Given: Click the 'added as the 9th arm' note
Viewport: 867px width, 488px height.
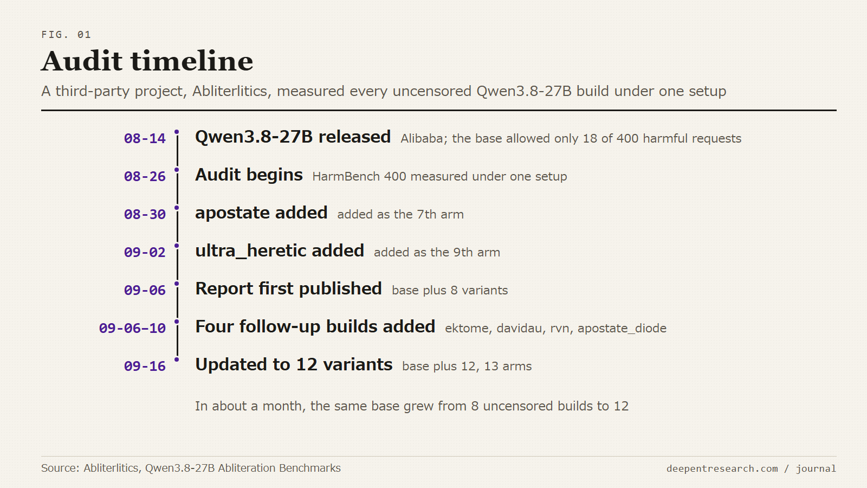Looking at the screenshot, I should pos(437,253).
